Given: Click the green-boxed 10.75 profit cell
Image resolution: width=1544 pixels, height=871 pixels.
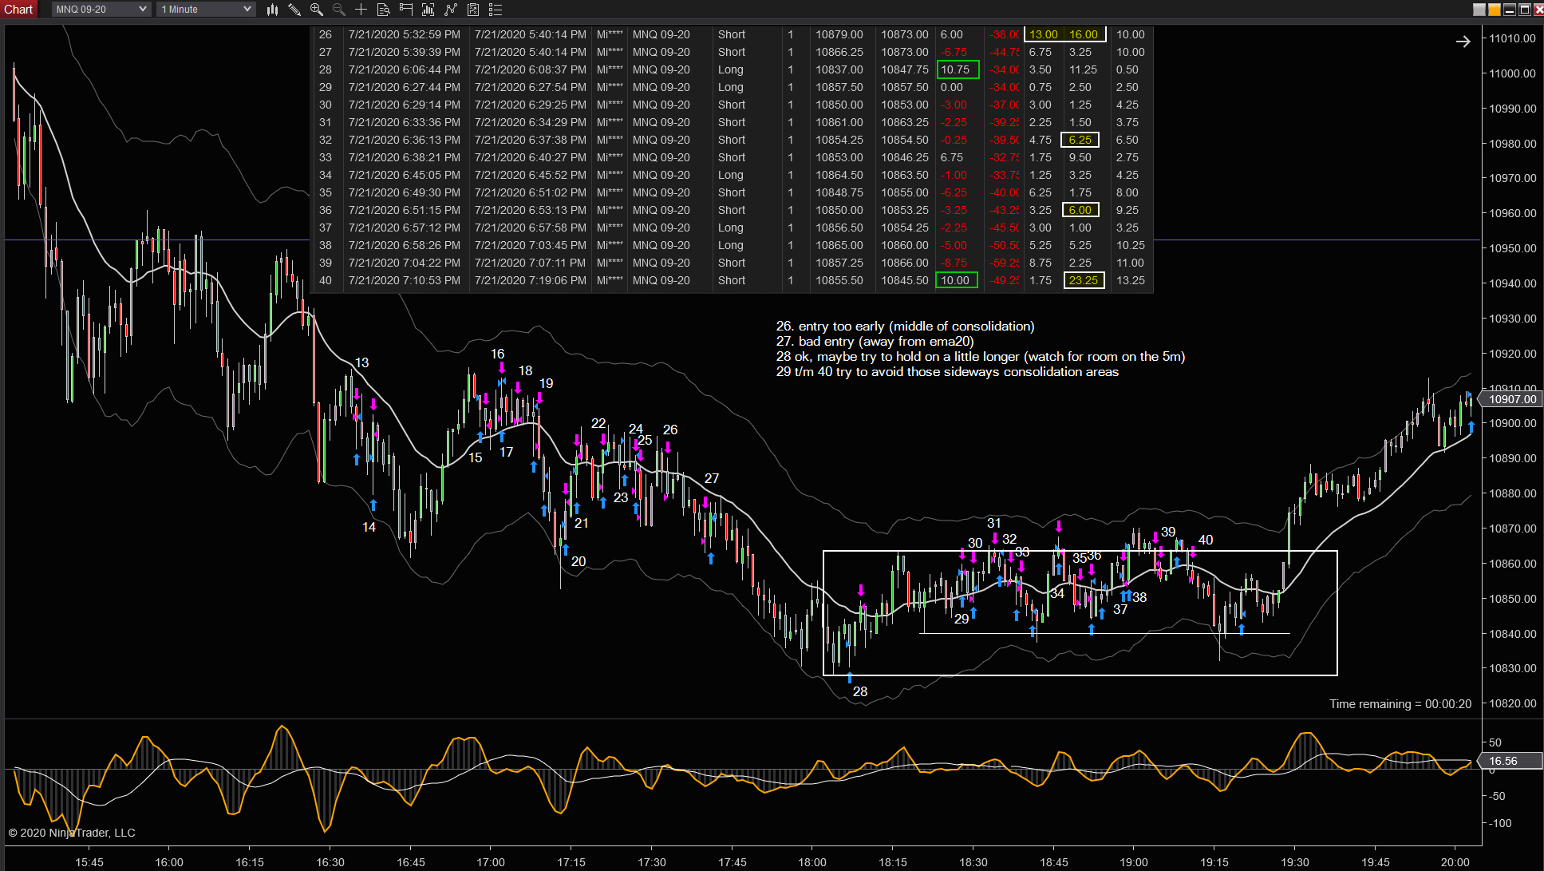Looking at the screenshot, I should tap(957, 69).
